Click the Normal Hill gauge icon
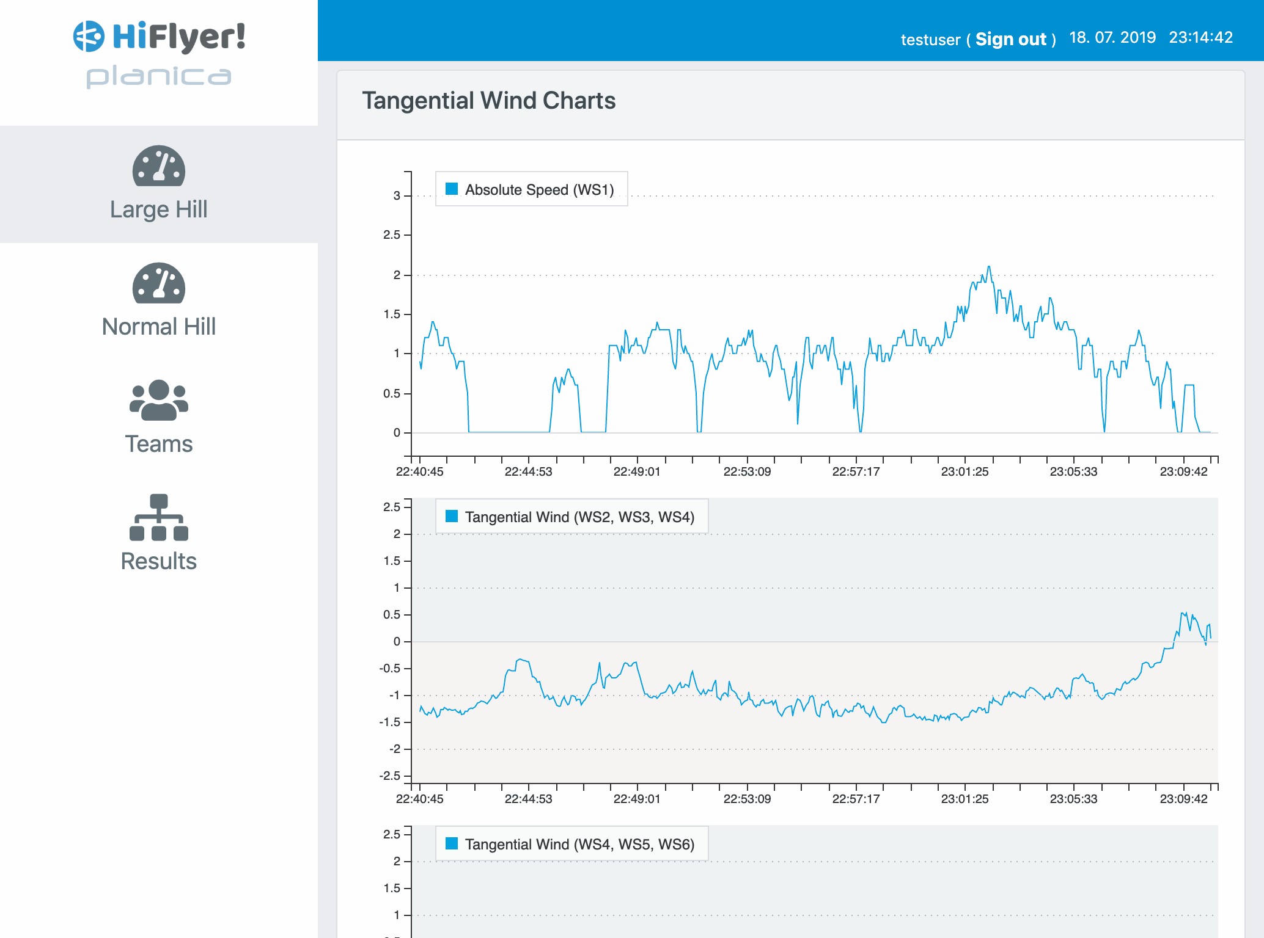1264x938 pixels. 158,283
